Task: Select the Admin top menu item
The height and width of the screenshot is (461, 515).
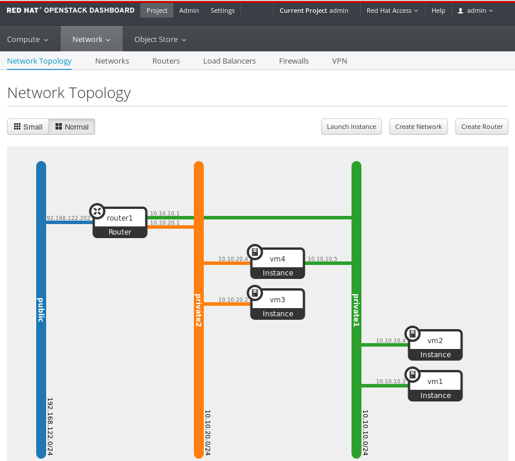Action: pos(189,11)
